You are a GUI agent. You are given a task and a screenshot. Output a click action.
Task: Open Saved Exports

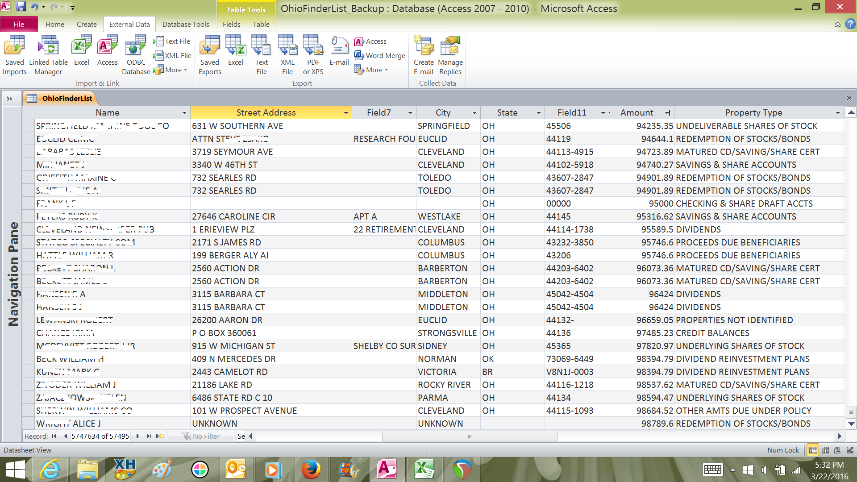[x=210, y=55]
